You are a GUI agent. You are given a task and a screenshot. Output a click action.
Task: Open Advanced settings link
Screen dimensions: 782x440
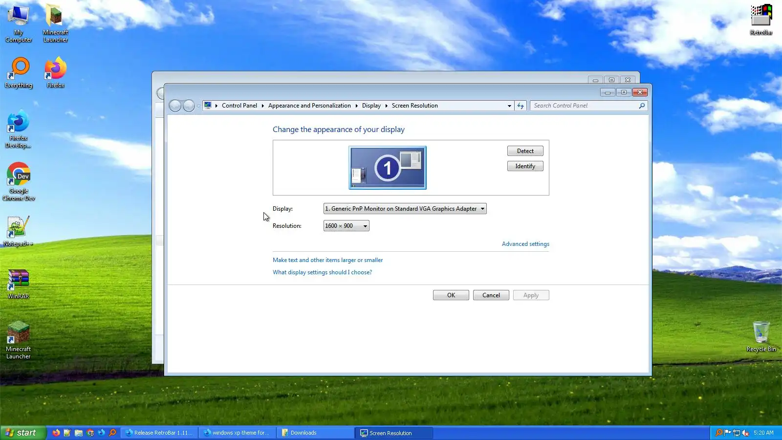525,244
